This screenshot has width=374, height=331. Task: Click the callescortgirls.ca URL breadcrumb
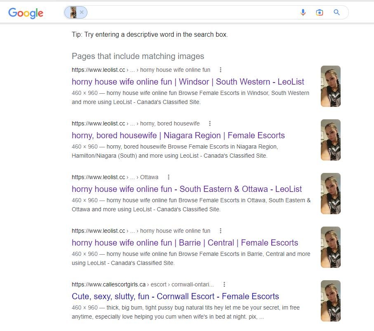coord(143,284)
